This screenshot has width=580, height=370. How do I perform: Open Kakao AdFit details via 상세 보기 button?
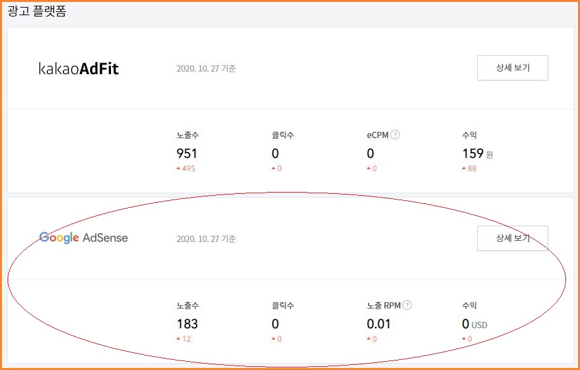pos(512,68)
